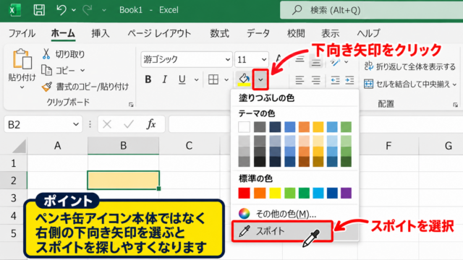This screenshot has height=260, width=463.
Task: Click the borders grid icon
Action: (213, 79)
